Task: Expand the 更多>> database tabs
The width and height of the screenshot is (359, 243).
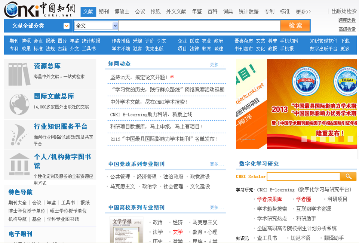Action: coord(303,12)
